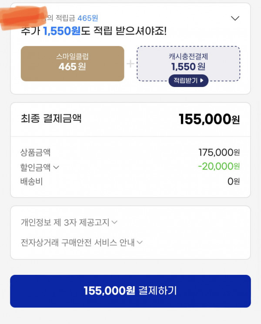Image resolution: width=261 pixels, height=324 pixels.
Task: Click the 최종 결제금액 heading
Action: pos(51,119)
